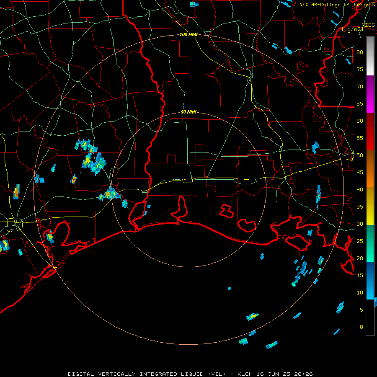Select the dark red segment of the color scale

pyautogui.click(x=370, y=132)
